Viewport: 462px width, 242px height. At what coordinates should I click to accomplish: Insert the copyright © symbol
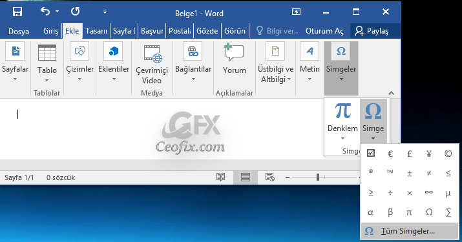click(448, 154)
